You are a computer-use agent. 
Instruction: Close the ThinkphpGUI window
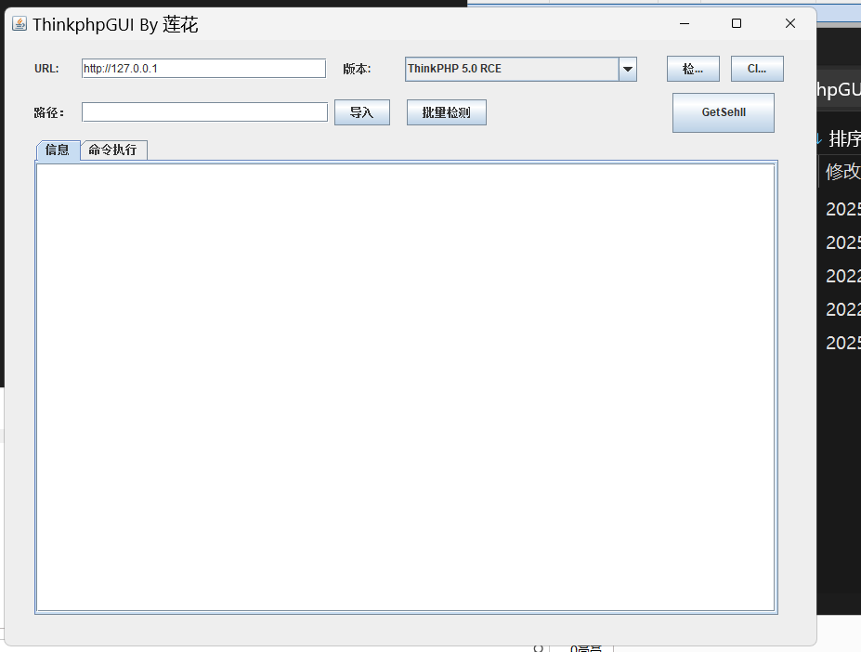790,23
